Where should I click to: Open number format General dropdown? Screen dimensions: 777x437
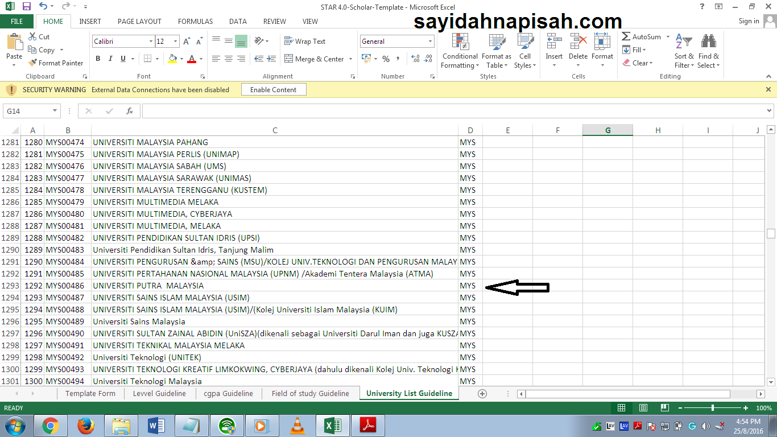[x=430, y=42]
